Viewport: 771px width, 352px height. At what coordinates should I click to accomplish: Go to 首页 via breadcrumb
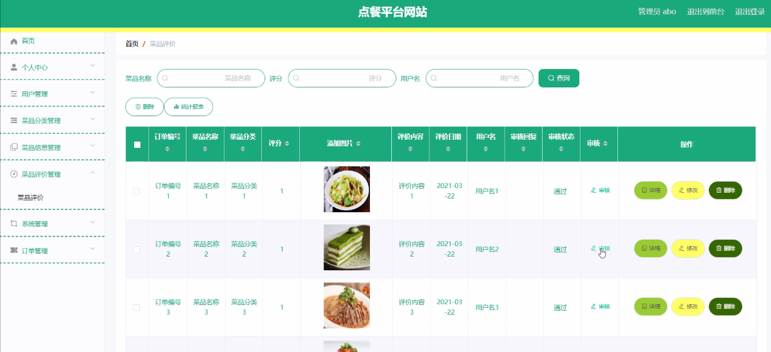click(132, 44)
